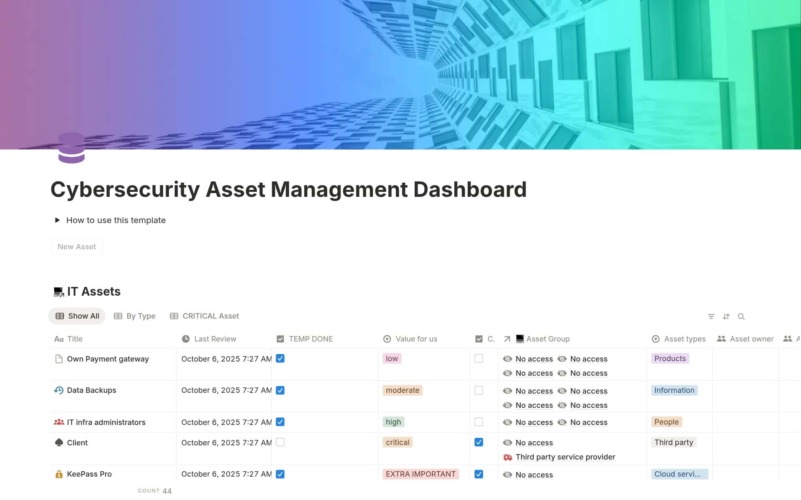Open the Own Payment gateway row
The height and width of the screenshot is (500, 801).
point(108,359)
